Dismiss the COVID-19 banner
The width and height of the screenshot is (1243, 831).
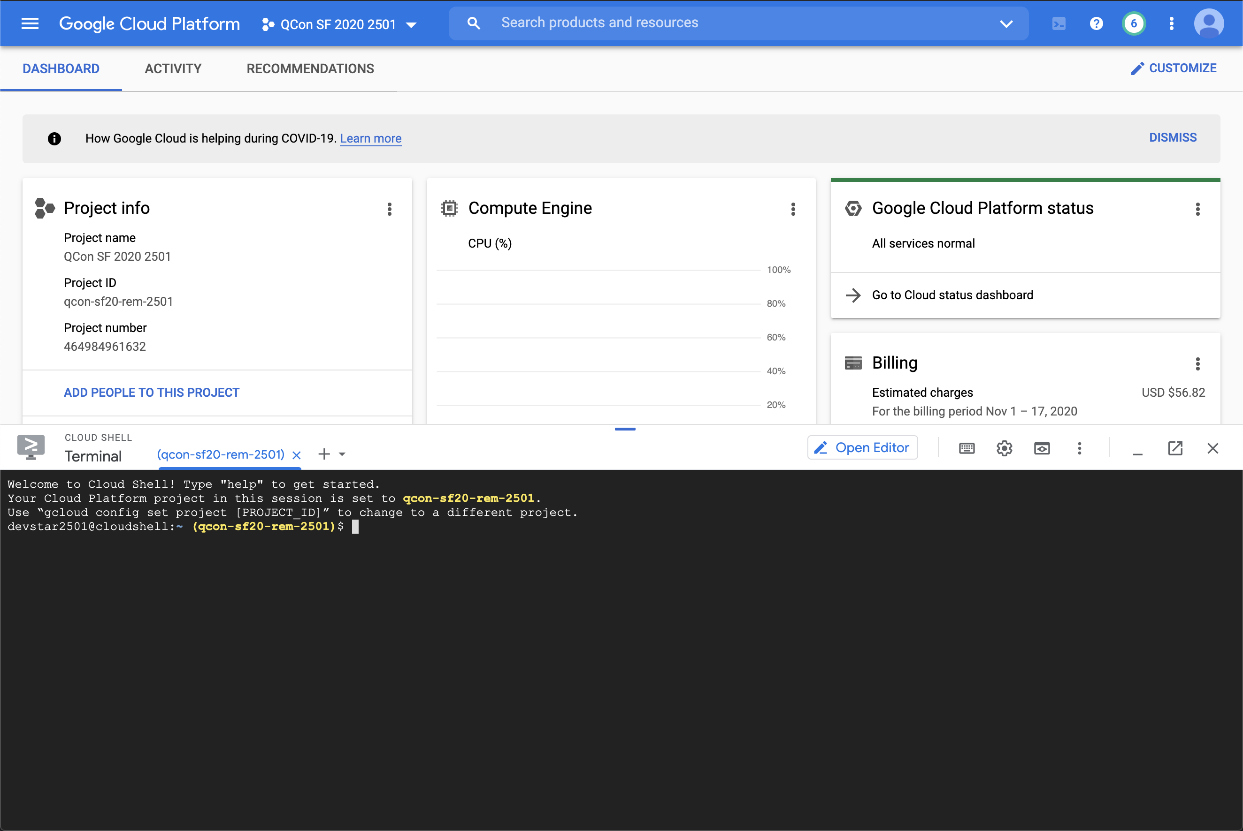1173,138
